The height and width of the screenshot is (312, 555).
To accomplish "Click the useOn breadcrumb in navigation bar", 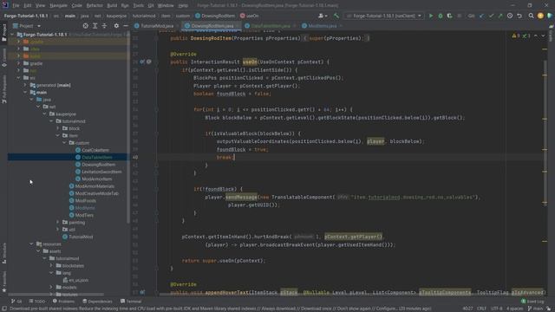I will 250,16.
